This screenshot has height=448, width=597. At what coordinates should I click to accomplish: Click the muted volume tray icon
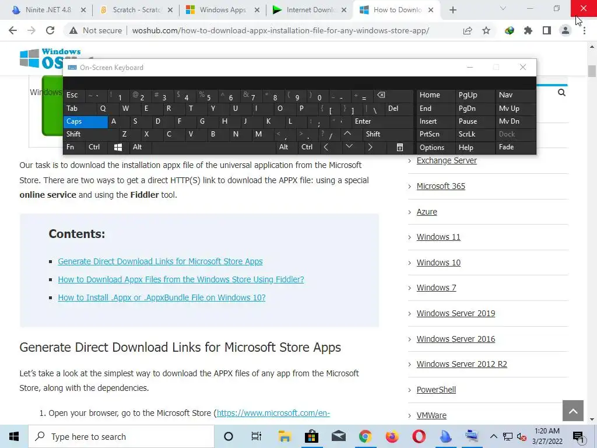click(522, 436)
